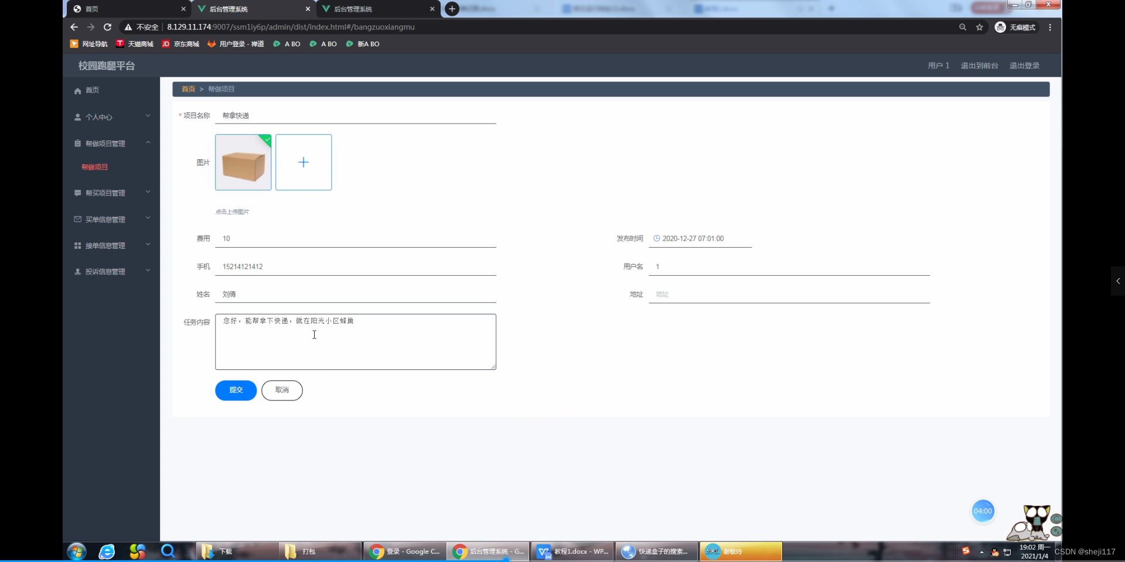
Task: Open browser zoom magnifier icon
Action: (963, 27)
